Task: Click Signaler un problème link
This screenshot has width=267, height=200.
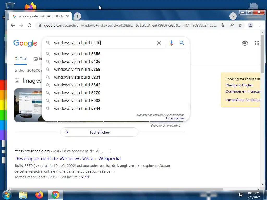Action: click(x=165, y=126)
